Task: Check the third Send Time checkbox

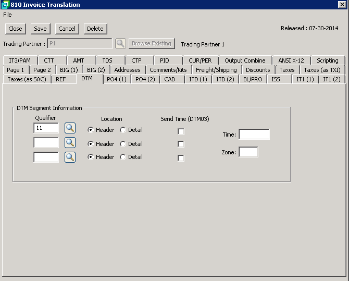Action: 181,158
